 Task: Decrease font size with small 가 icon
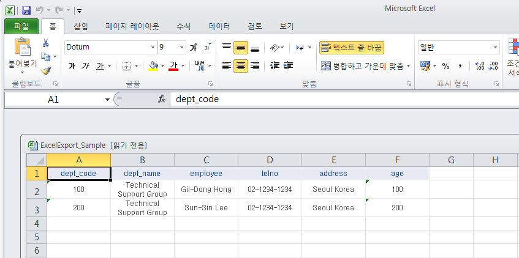(x=208, y=48)
